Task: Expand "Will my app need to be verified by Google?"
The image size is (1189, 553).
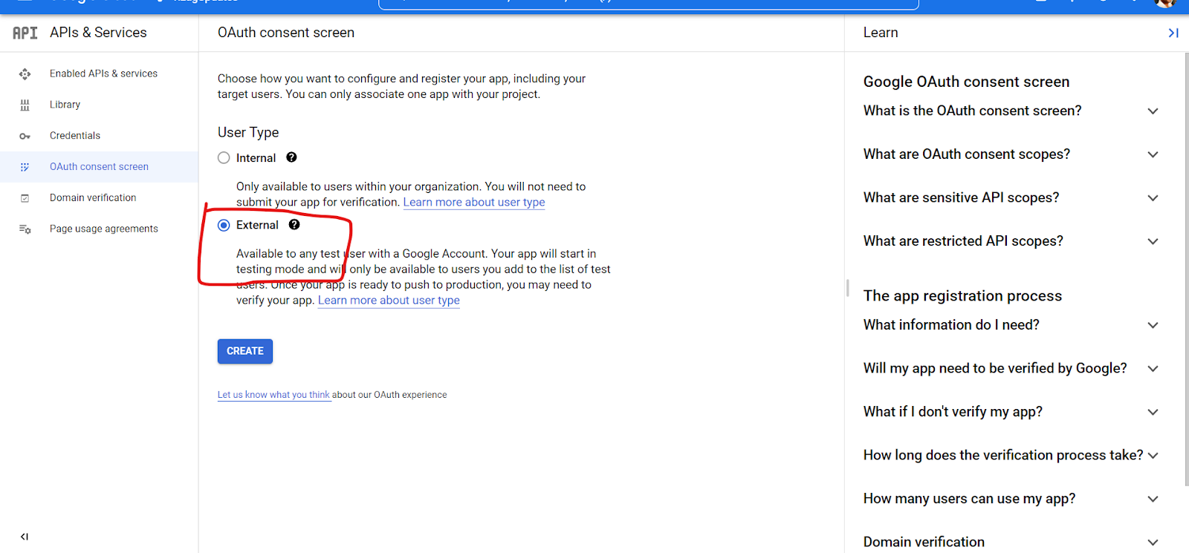Action: coord(1011,368)
